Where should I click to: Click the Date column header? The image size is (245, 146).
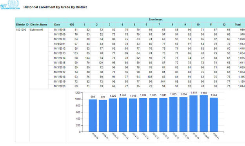(x=57, y=25)
